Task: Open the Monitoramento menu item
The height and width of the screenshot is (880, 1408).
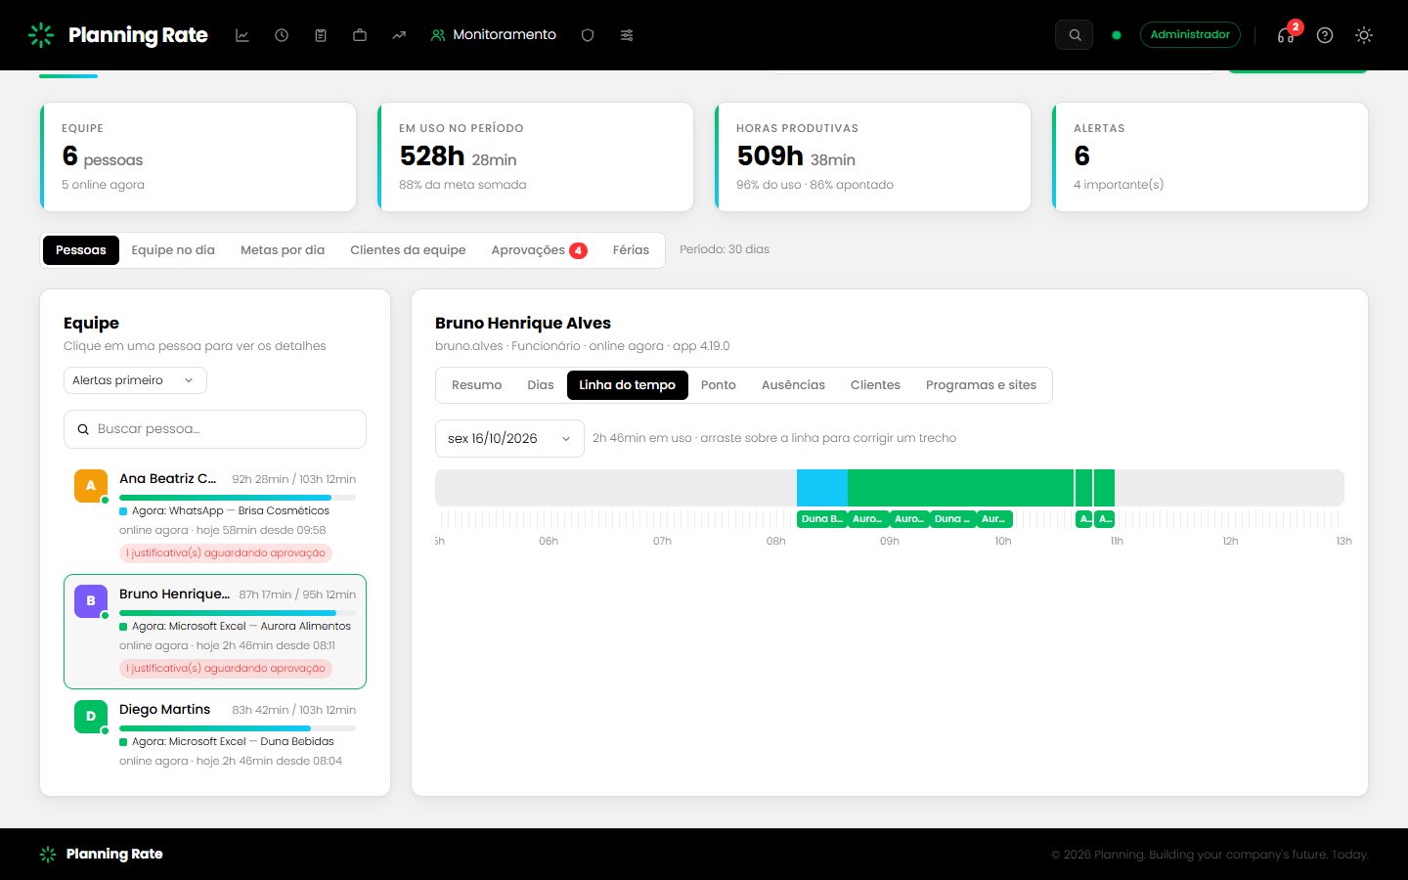Action: [x=494, y=35]
